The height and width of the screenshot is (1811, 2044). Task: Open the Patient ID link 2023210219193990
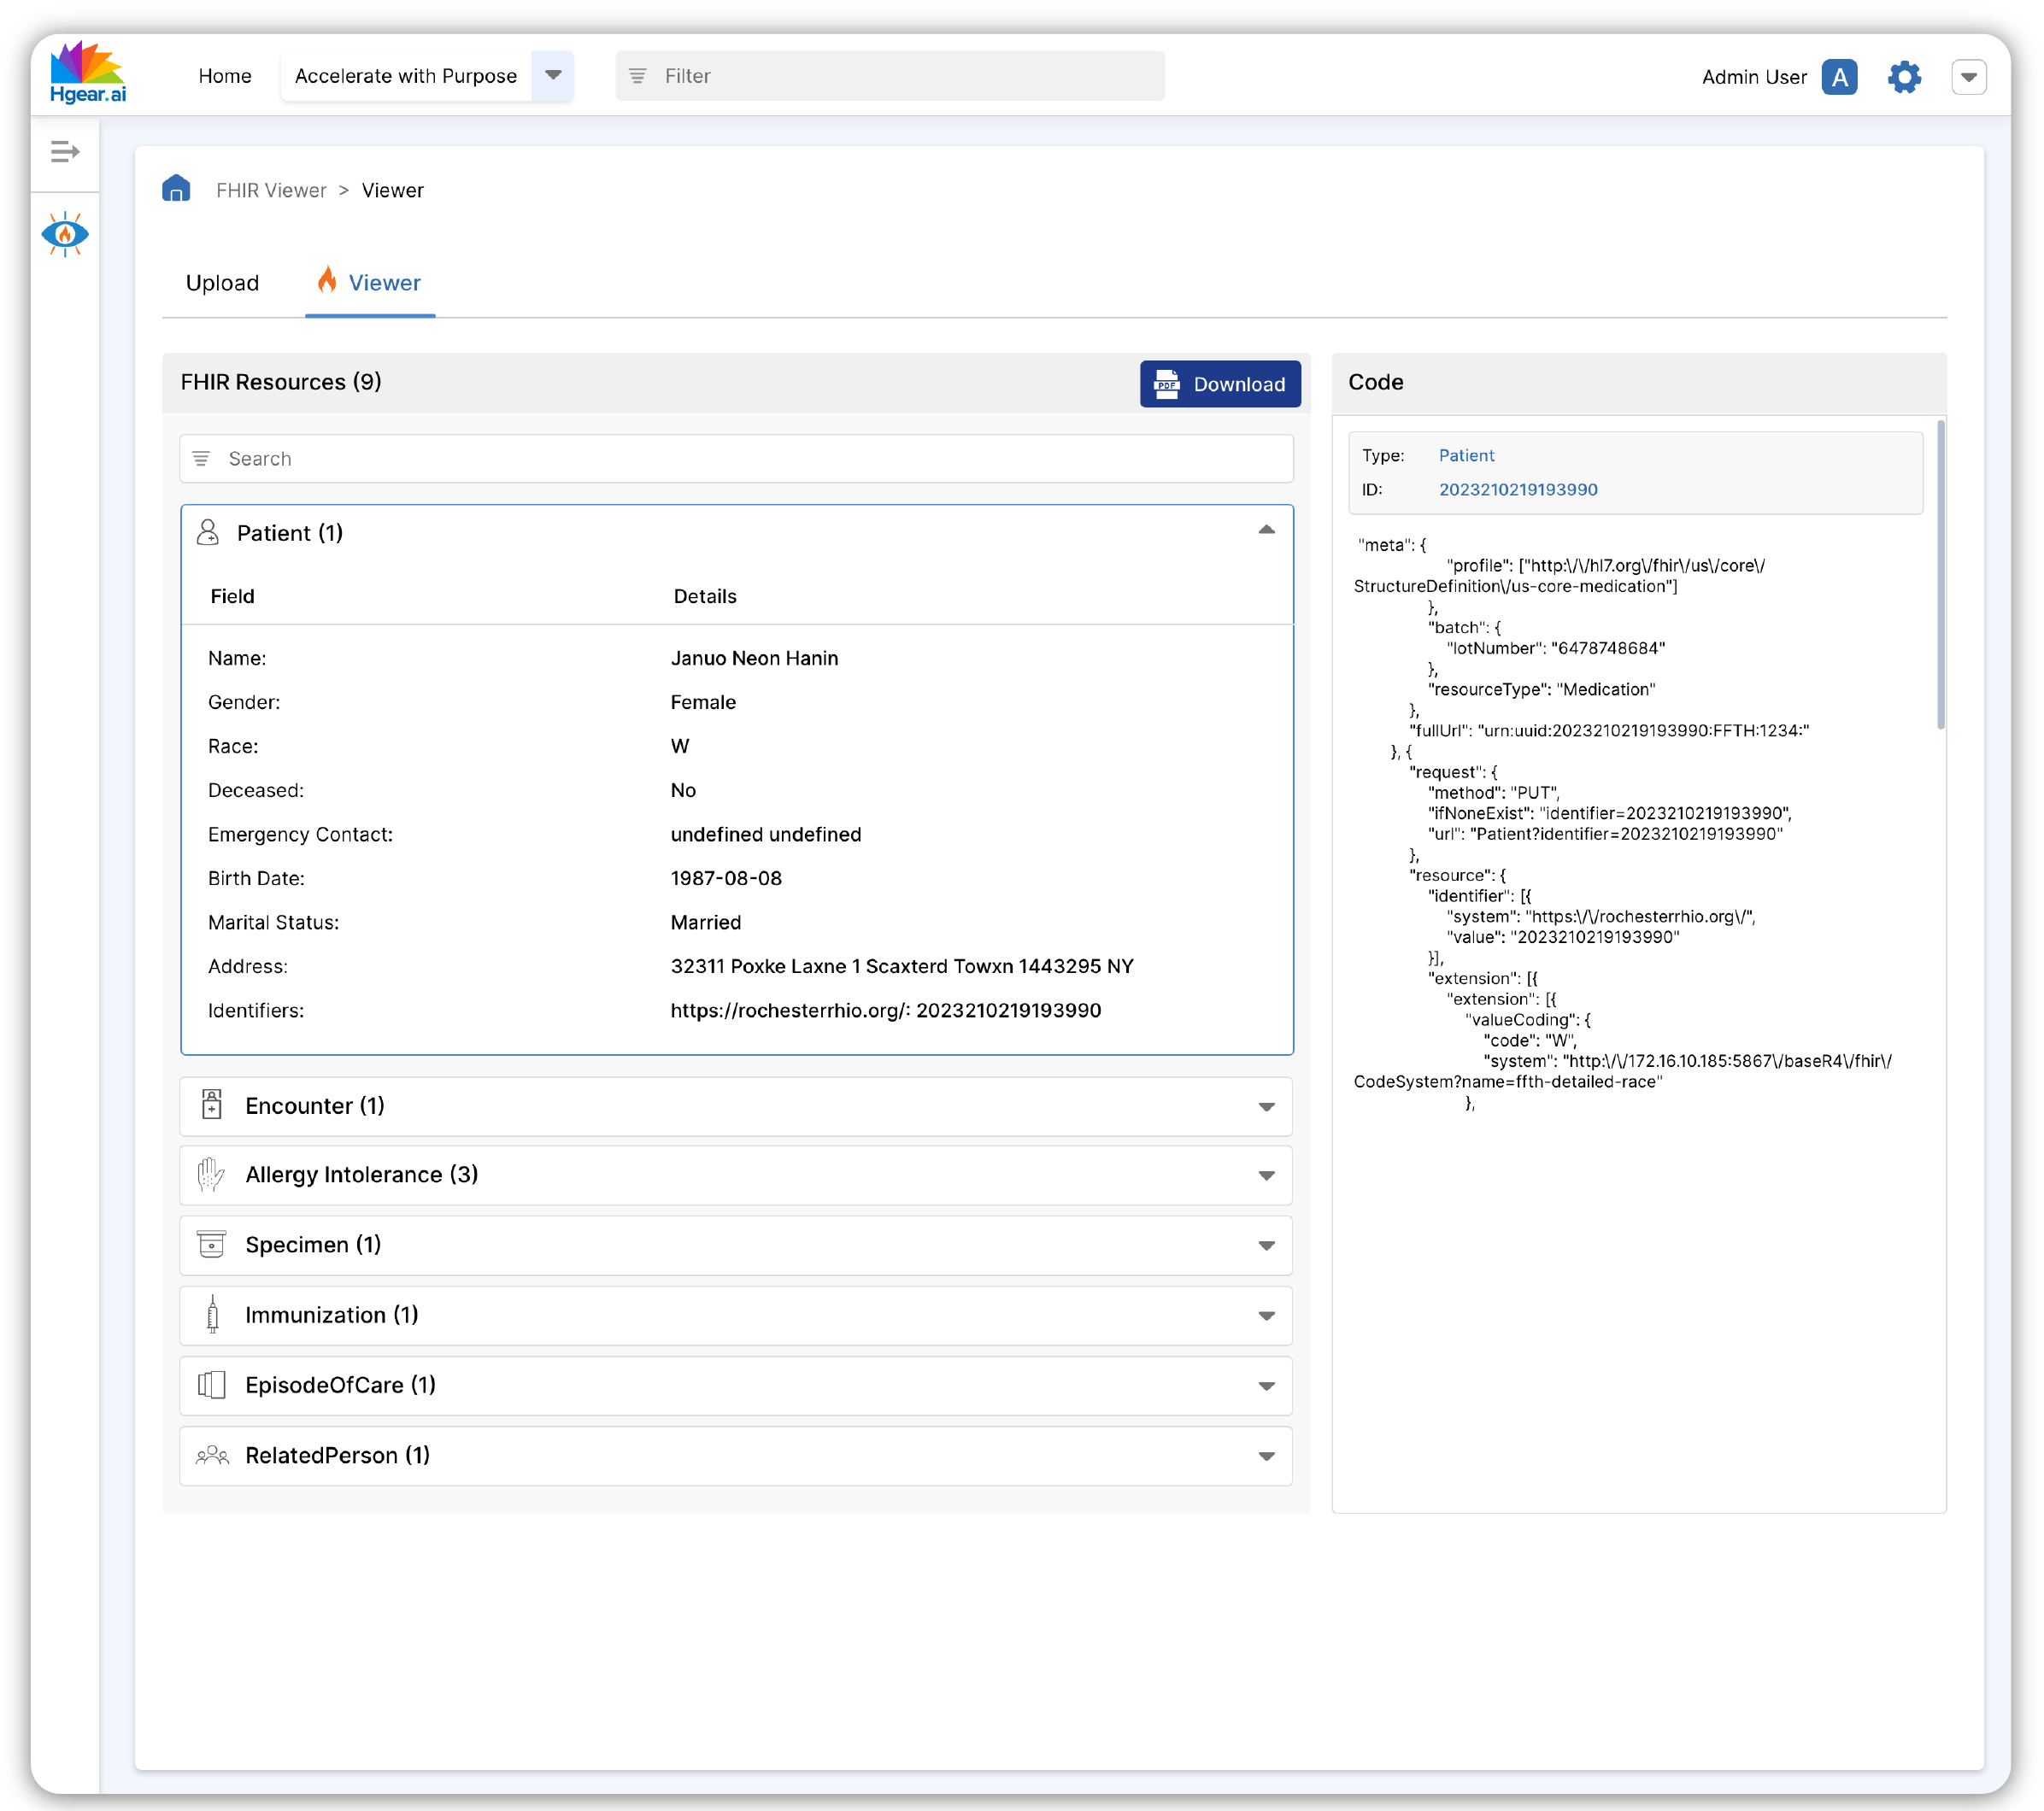[x=1518, y=489]
